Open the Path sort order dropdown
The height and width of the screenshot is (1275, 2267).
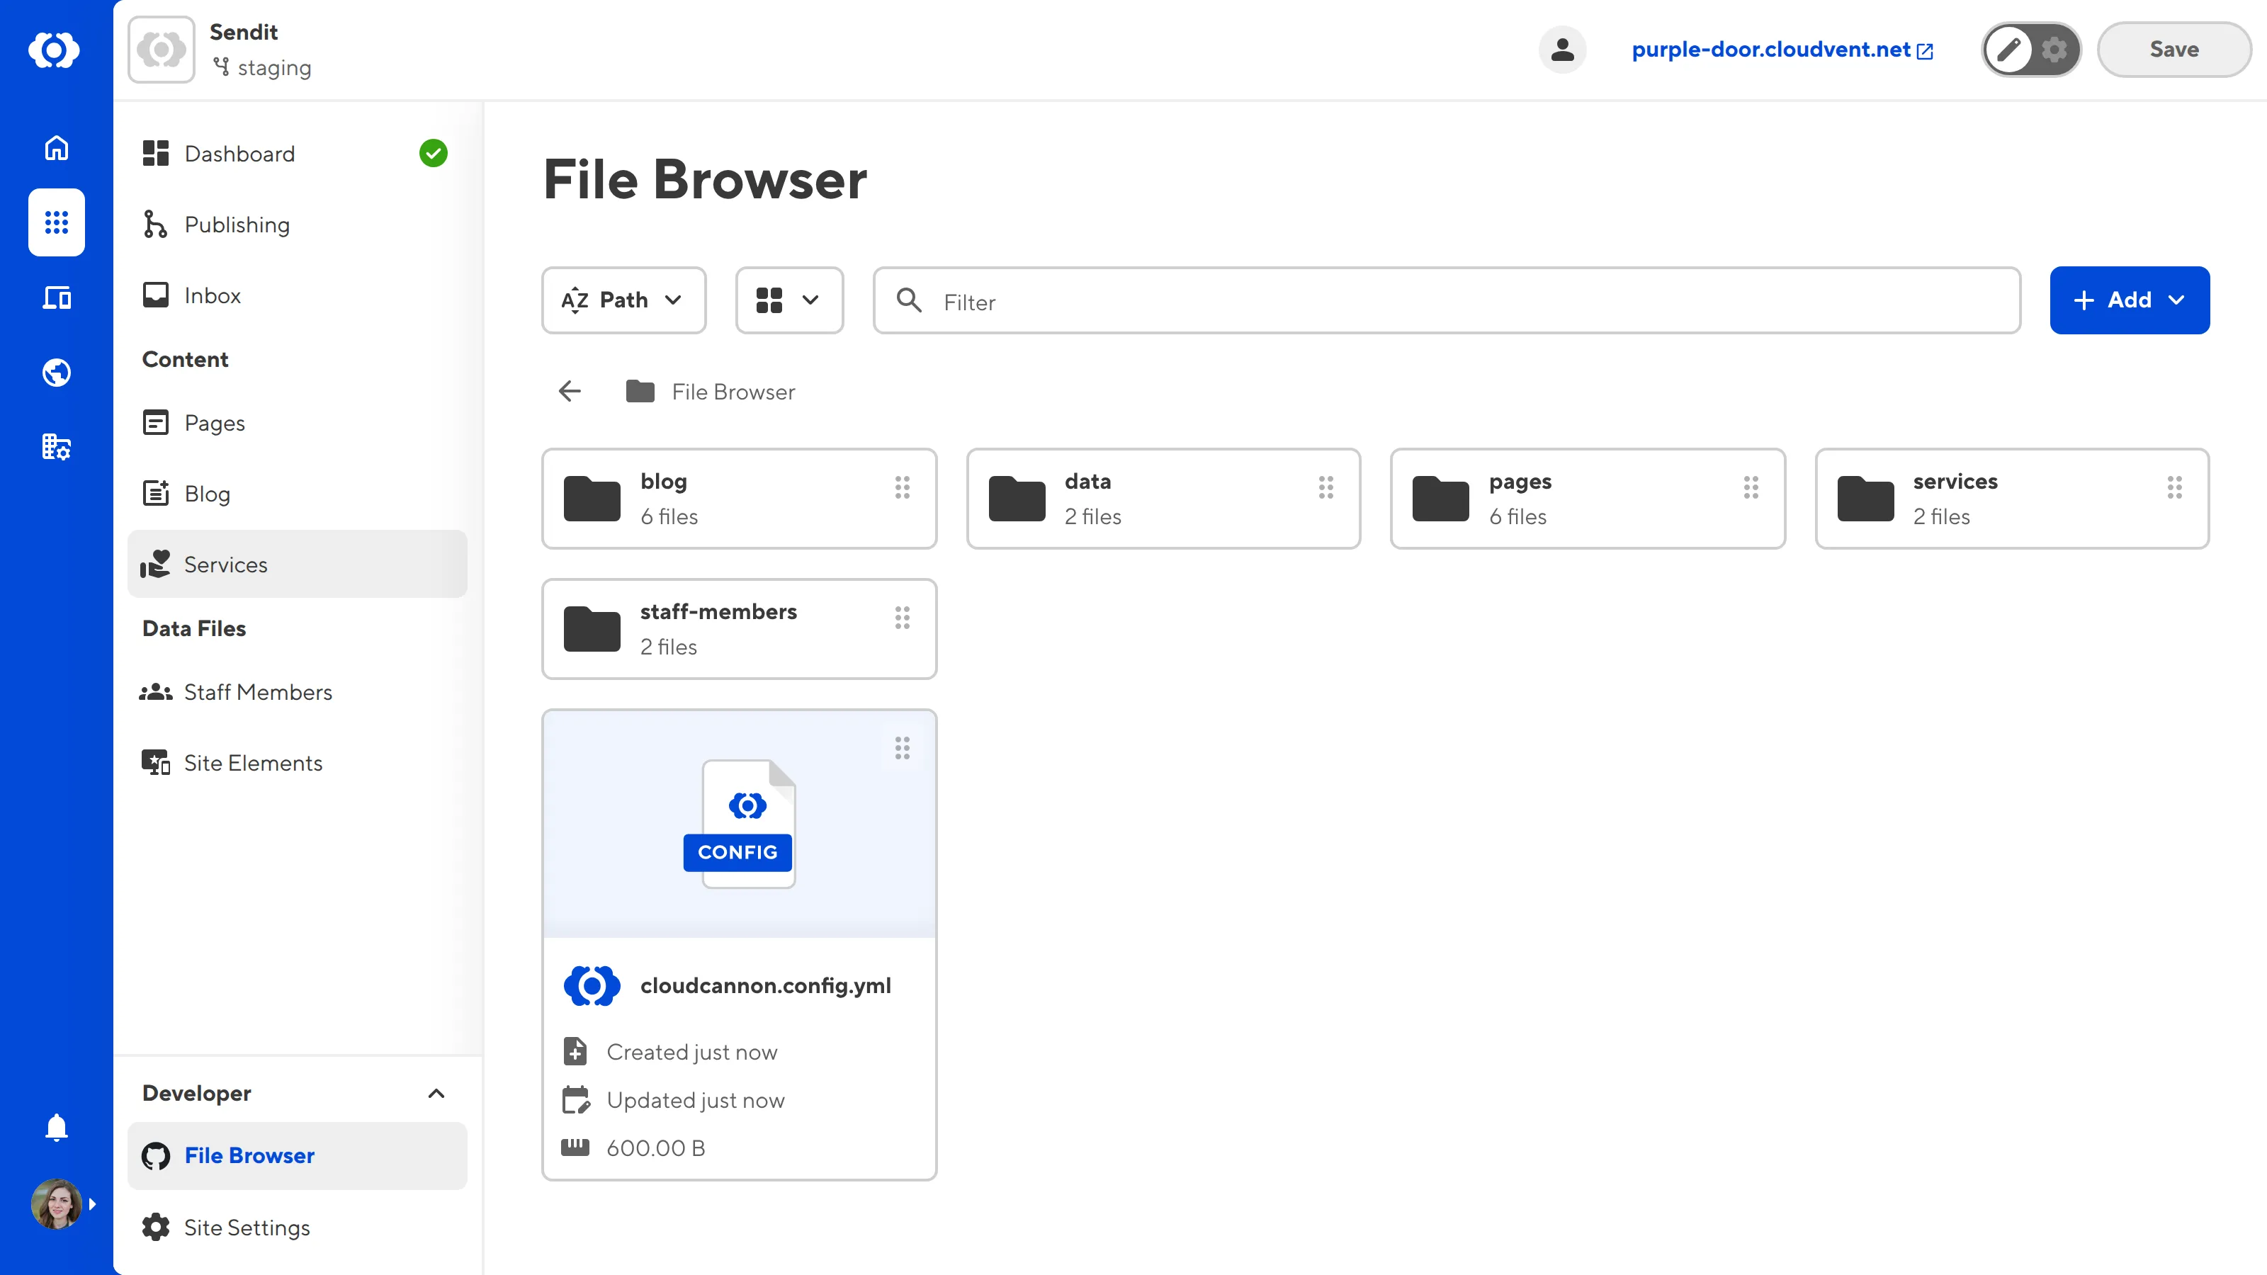pos(623,300)
